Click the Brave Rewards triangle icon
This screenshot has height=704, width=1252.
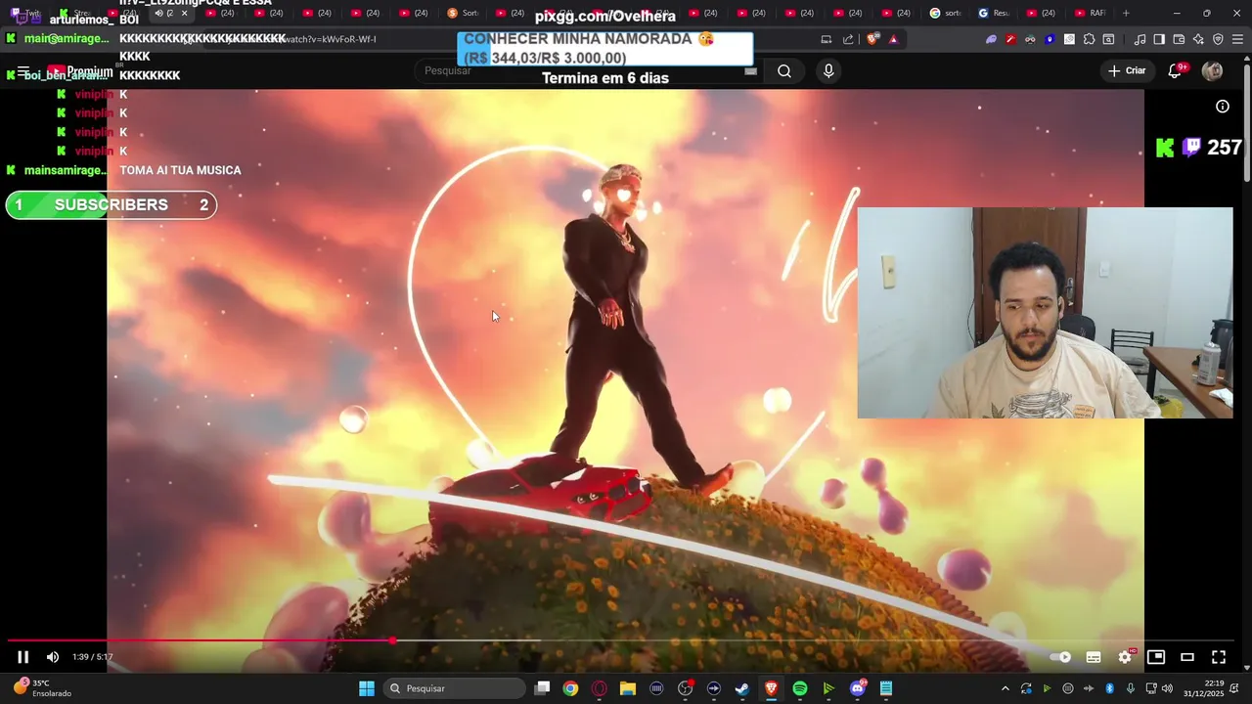[893, 39]
